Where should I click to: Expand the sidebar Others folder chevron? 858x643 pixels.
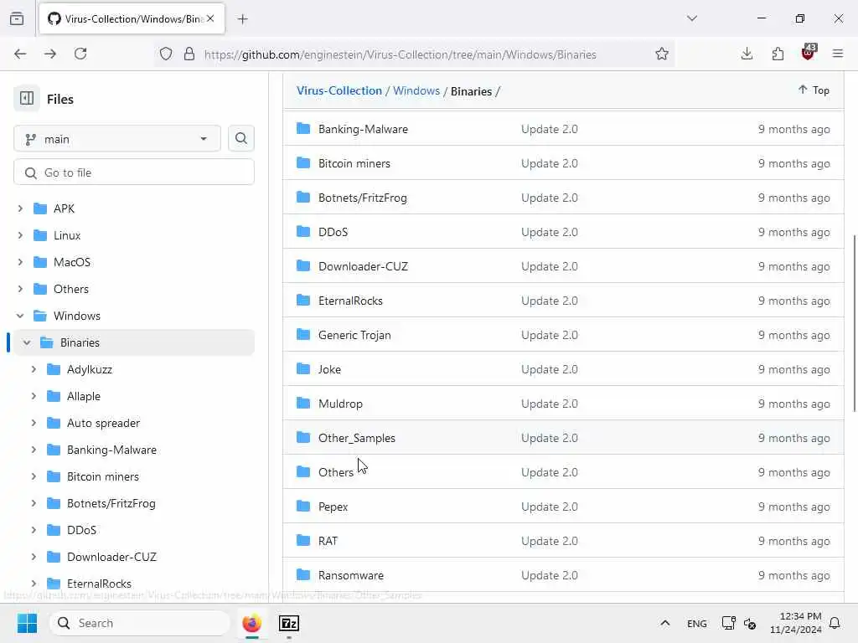(x=20, y=289)
